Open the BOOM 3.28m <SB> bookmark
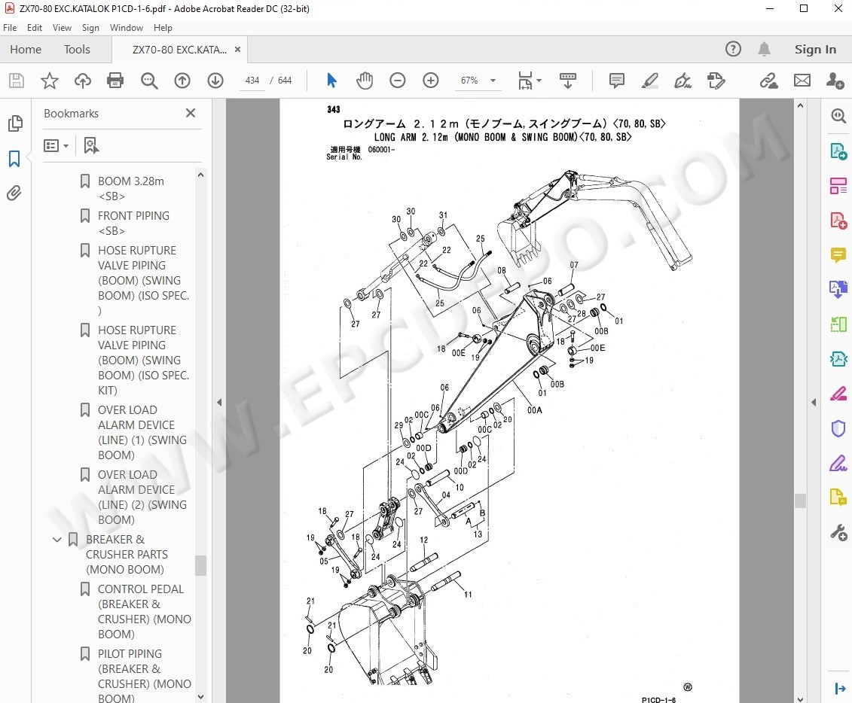This screenshot has height=703, width=852. [131, 188]
